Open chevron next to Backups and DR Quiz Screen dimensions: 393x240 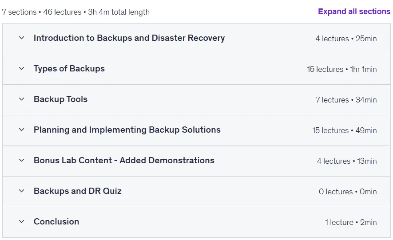tap(22, 191)
